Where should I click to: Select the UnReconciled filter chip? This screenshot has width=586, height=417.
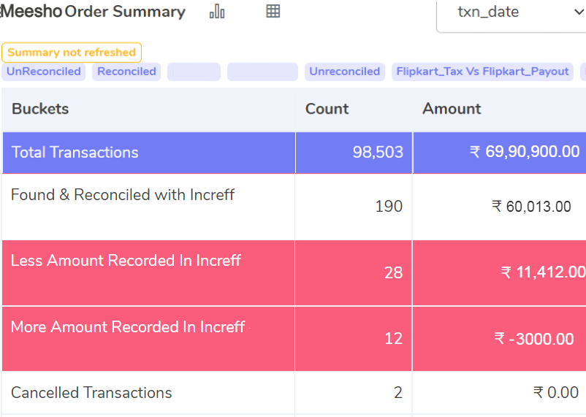click(x=44, y=72)
